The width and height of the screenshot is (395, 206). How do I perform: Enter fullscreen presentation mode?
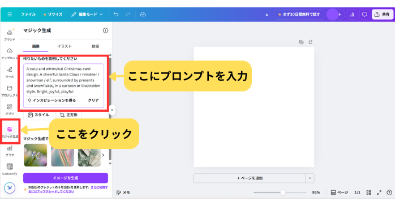pos(379,192)
